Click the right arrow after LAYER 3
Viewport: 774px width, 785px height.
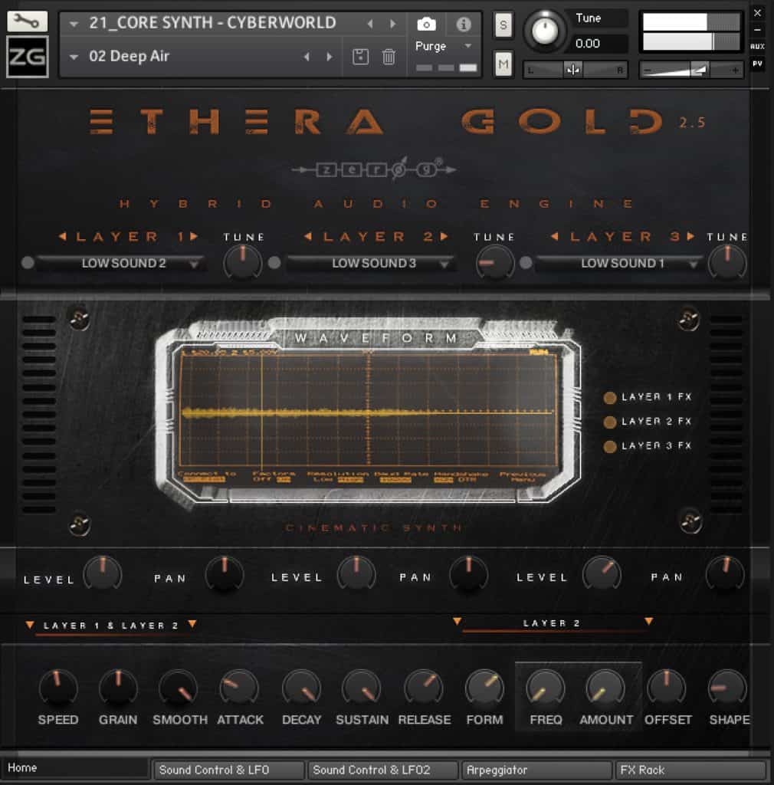pos(691,236)
